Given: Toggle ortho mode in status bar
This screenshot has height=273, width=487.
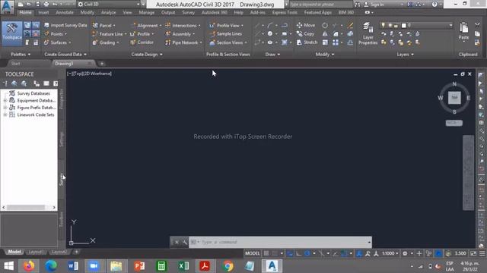Looking at the screenshot, I should (x=298, y=253).
